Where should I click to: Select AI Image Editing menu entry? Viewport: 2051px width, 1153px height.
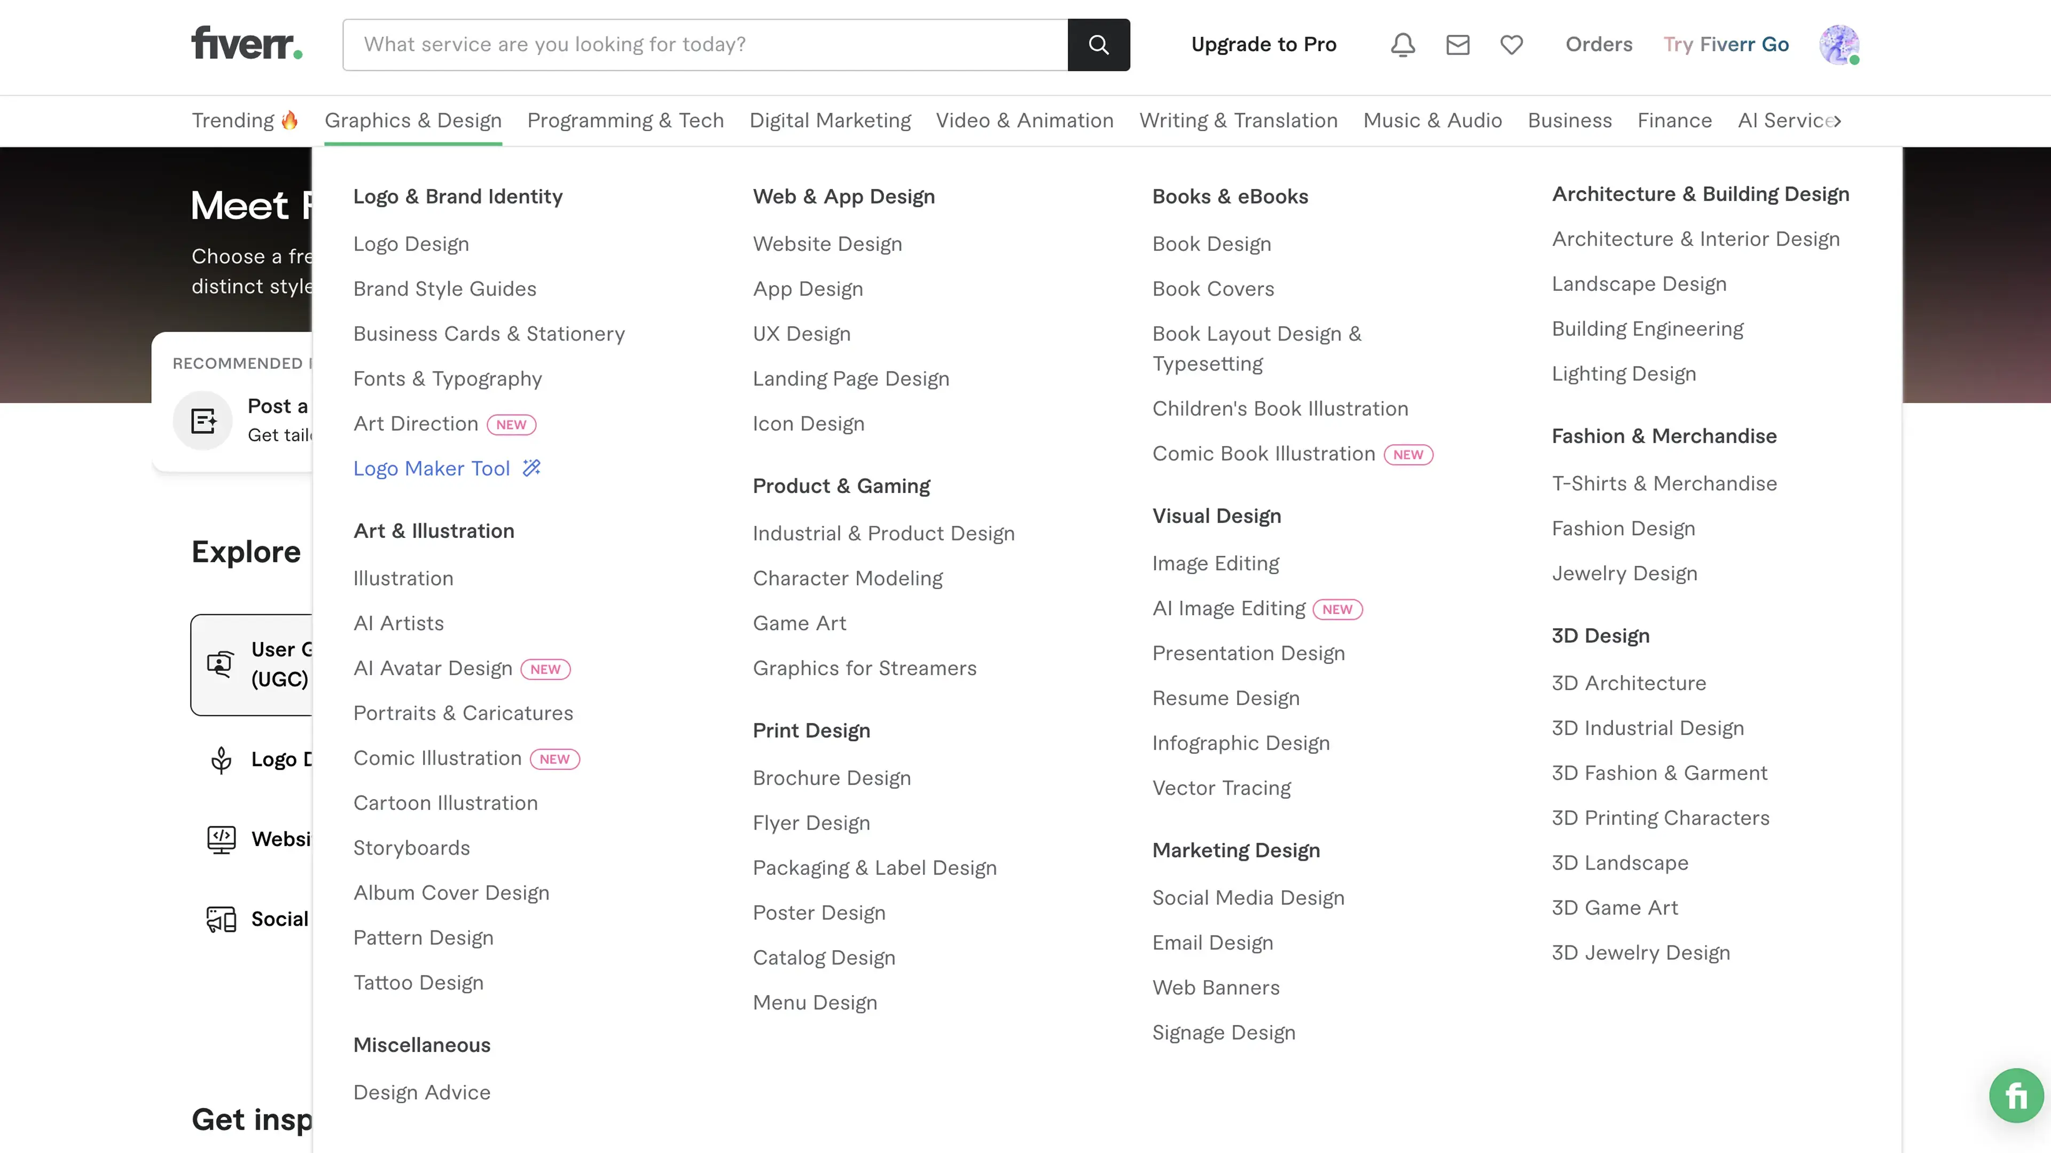coord(1228,608)
